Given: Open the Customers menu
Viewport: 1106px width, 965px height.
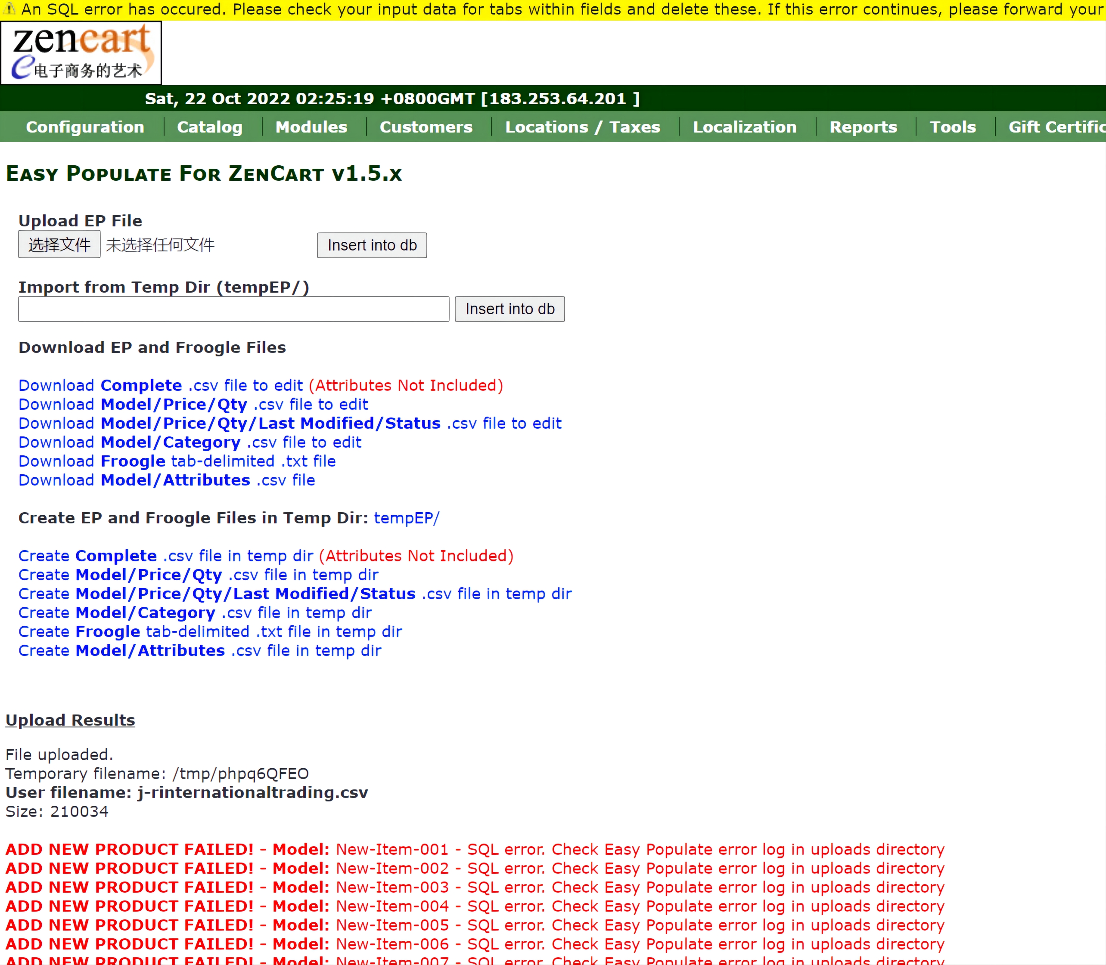Looking at the screenshot, I should tap(426, 127).
